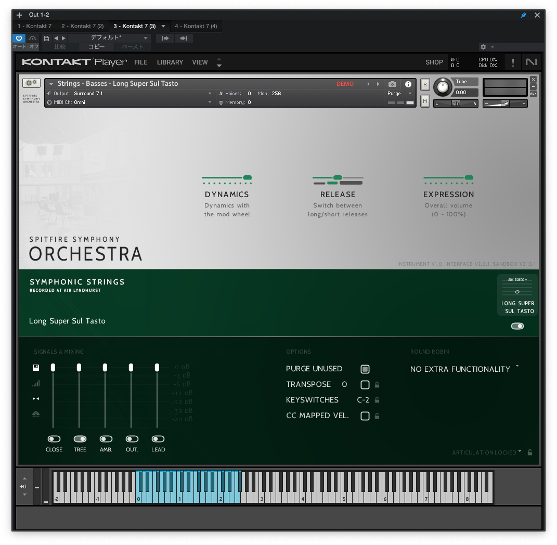Click the stereo width arrows icon
Screen dimensions: 557x545
coord(36,399)
